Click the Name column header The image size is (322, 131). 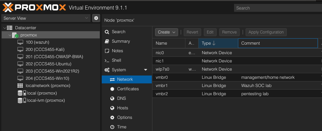(x=169, y=43)
